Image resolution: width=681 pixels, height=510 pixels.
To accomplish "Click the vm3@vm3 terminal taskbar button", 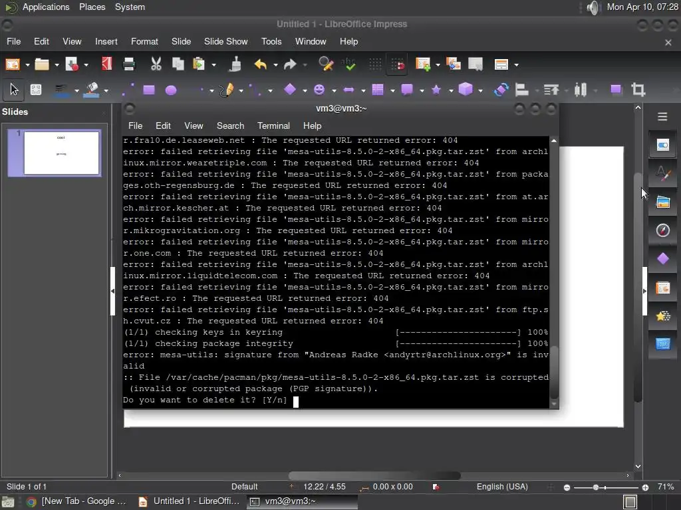I will point(303,501).
